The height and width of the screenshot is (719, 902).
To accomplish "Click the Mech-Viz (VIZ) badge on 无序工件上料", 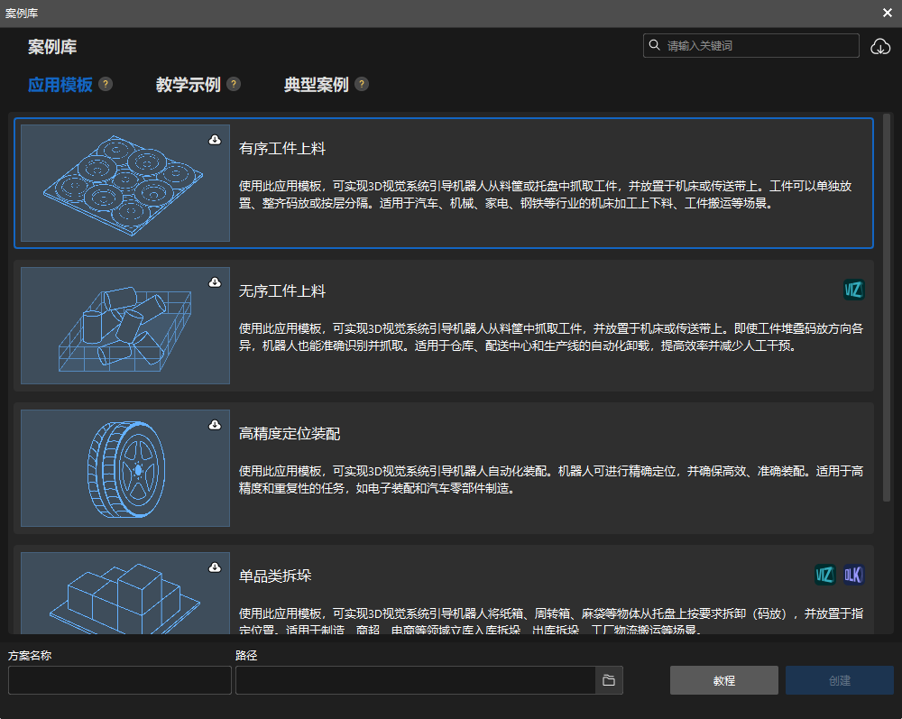I will point(853,290).
